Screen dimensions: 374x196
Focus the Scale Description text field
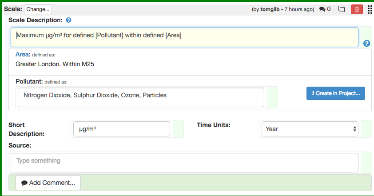click(184, 37)
